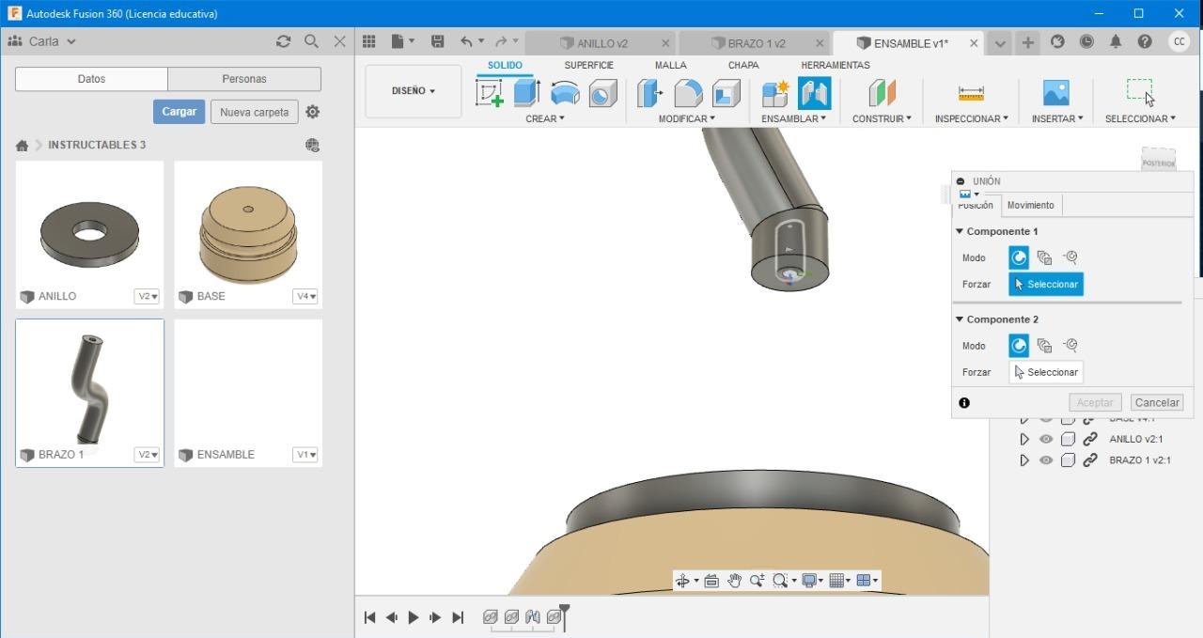Open the job status clock icon
The width and height of the screenshot is (1203, 638).
1086,41
